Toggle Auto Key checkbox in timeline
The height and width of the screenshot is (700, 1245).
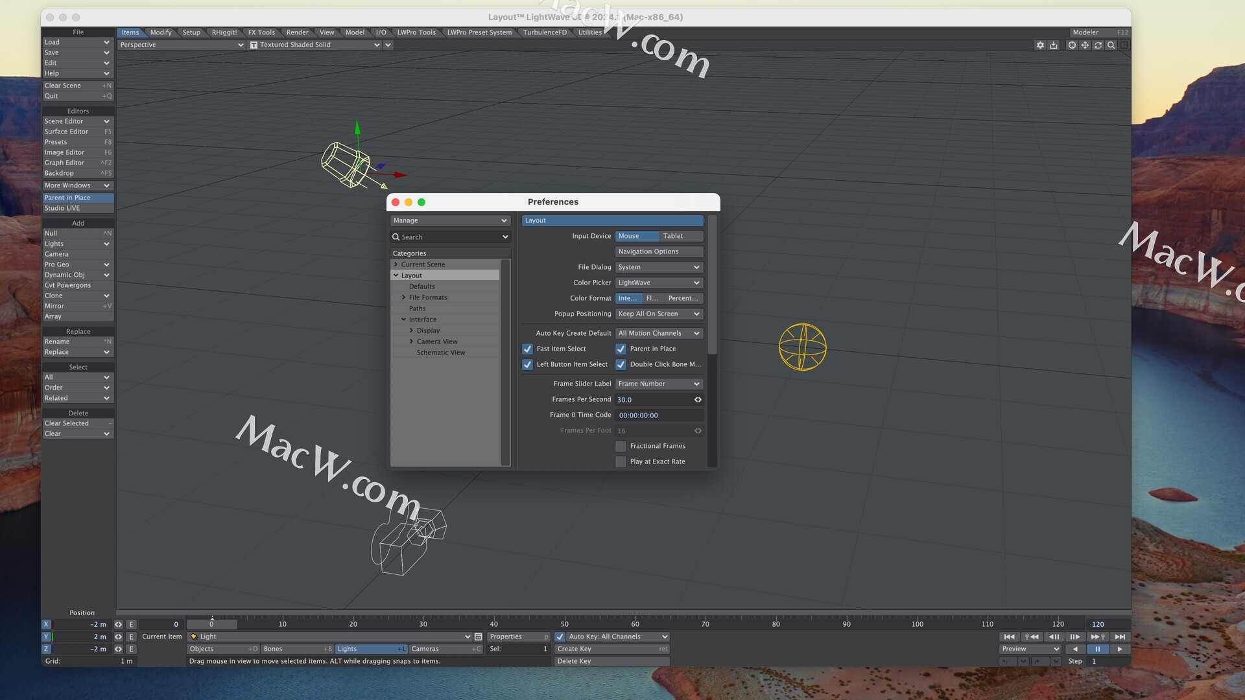560,637
